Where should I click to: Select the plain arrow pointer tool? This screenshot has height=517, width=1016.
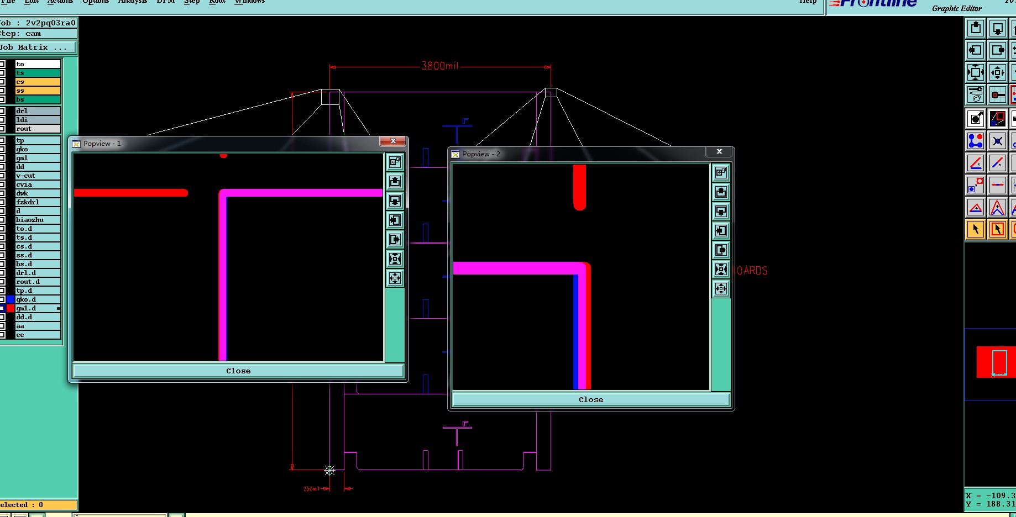point(976,229)
